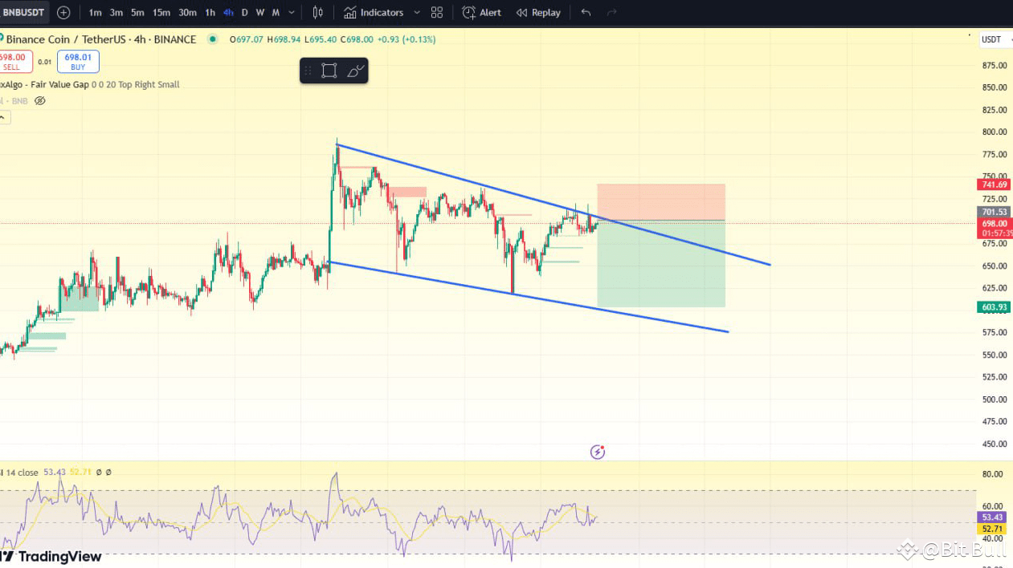Select the rectangle icon on the floating drawing toolbar
Screen dimensions: 1013x568
[329, 70]
